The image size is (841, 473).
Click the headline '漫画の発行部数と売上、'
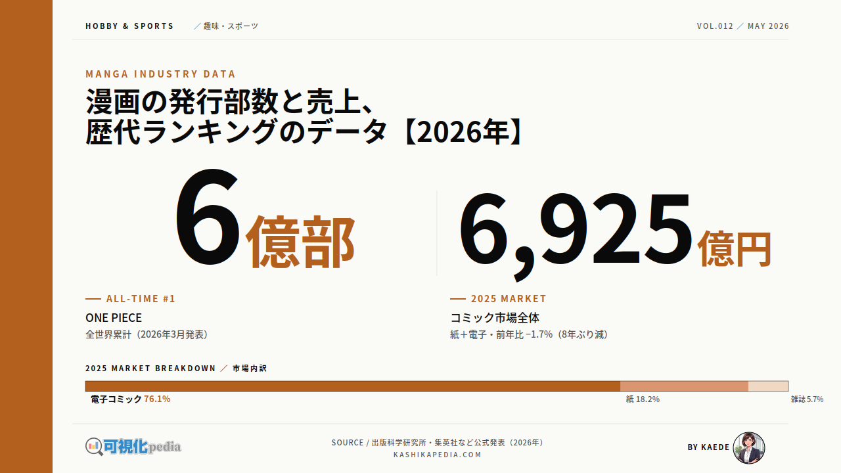pyautogui.click(x=231, y=103)
